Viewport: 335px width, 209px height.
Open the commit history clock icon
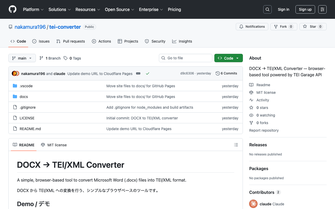coord(217,73)
